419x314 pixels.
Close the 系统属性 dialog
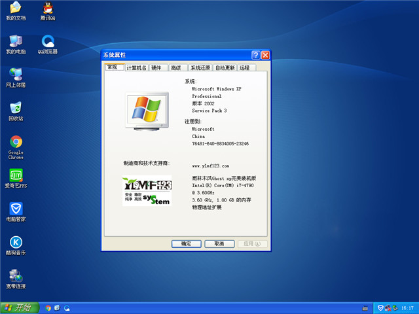(265, 55)
